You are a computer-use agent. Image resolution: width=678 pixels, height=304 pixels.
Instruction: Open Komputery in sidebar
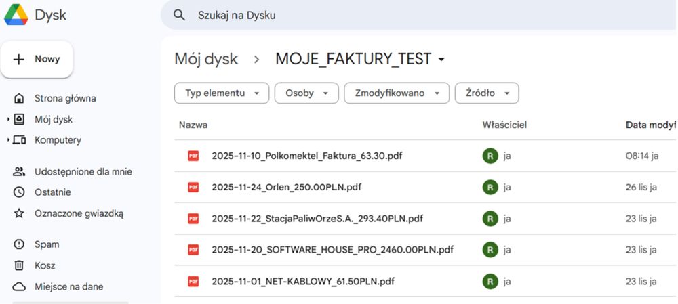[x=58, y=140]
